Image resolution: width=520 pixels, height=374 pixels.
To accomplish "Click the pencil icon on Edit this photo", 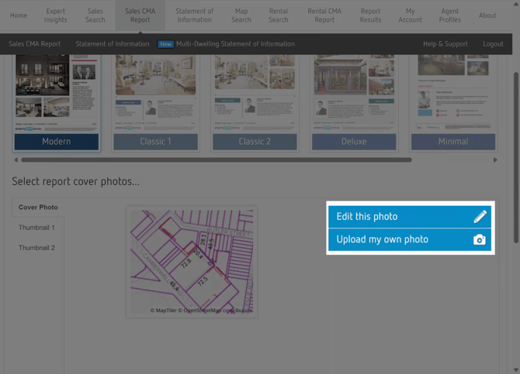I will click(479, 217).
